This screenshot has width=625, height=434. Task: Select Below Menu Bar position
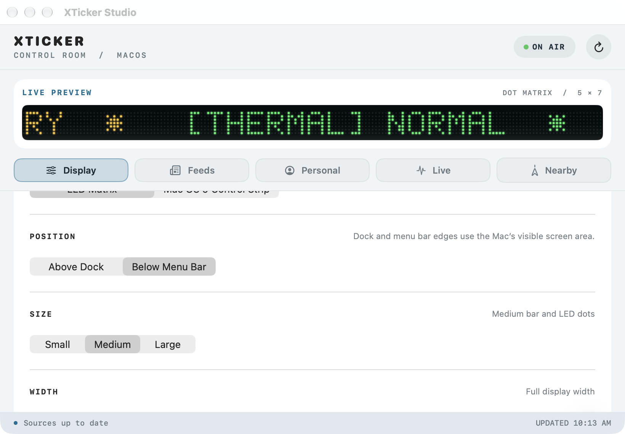[169, 266]
